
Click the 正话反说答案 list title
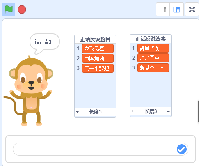click(x=151, y=39)
